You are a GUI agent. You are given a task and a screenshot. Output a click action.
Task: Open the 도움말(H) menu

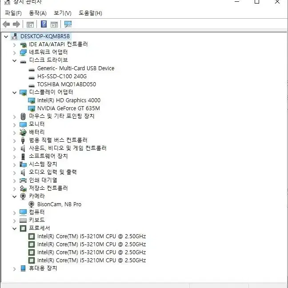coord(90,13)
